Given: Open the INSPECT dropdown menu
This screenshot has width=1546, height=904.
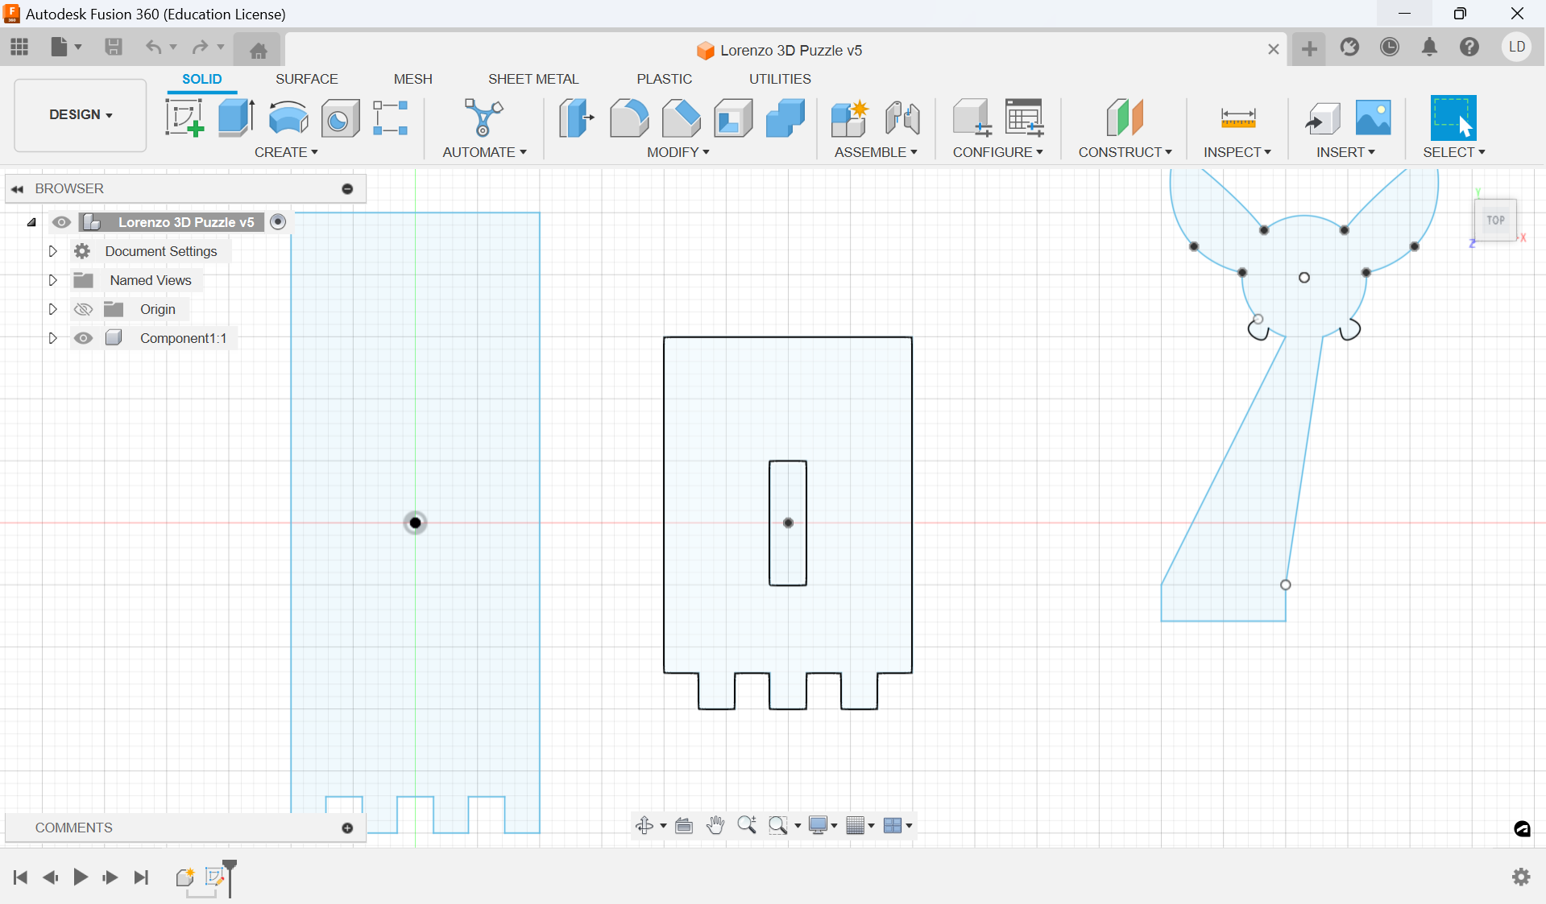Looking at the screenshot, I should [1237, 152].
